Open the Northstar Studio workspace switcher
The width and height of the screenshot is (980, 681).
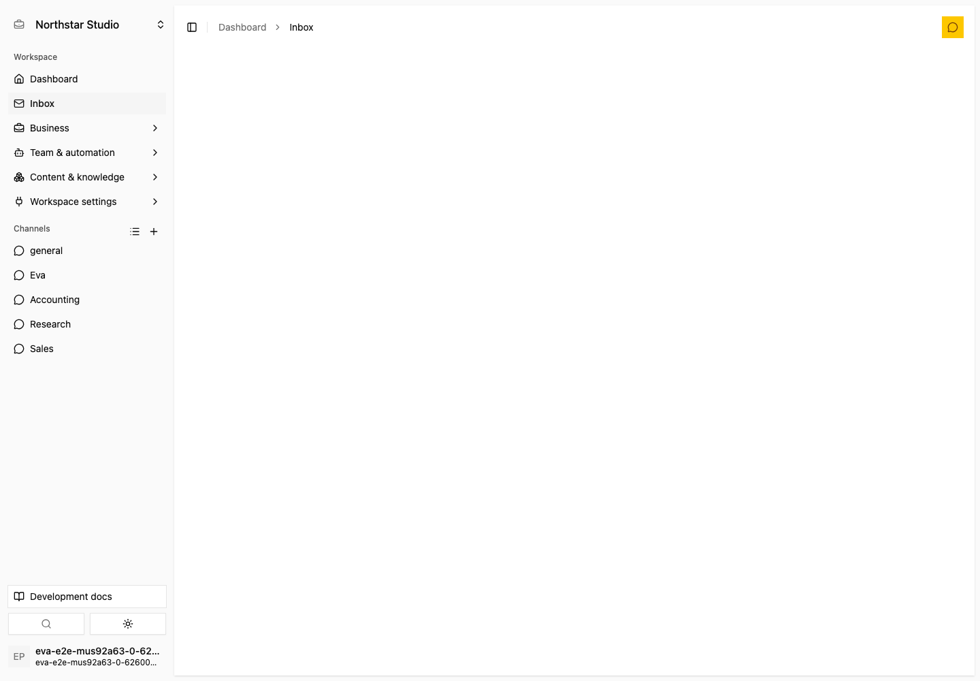point(87,25)
